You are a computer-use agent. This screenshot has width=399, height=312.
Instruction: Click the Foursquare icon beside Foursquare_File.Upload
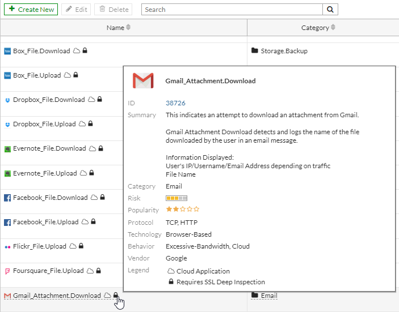pos(7,271)
